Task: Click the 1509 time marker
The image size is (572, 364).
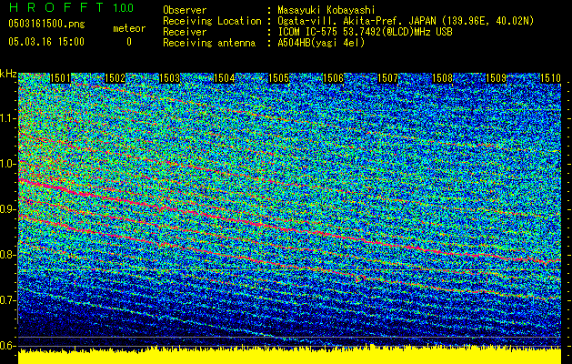Action: coord(497,78)
